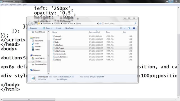180x101 pixels.
Task: Select the 2TB (D:) breadcrumb segment
Action: (57, 23)
